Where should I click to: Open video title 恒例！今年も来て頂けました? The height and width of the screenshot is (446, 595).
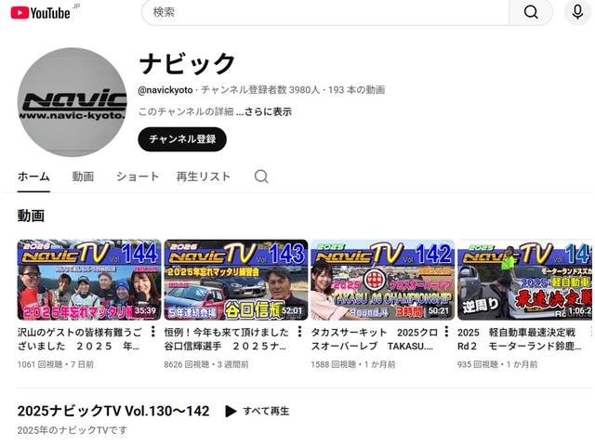click(227, 339)
